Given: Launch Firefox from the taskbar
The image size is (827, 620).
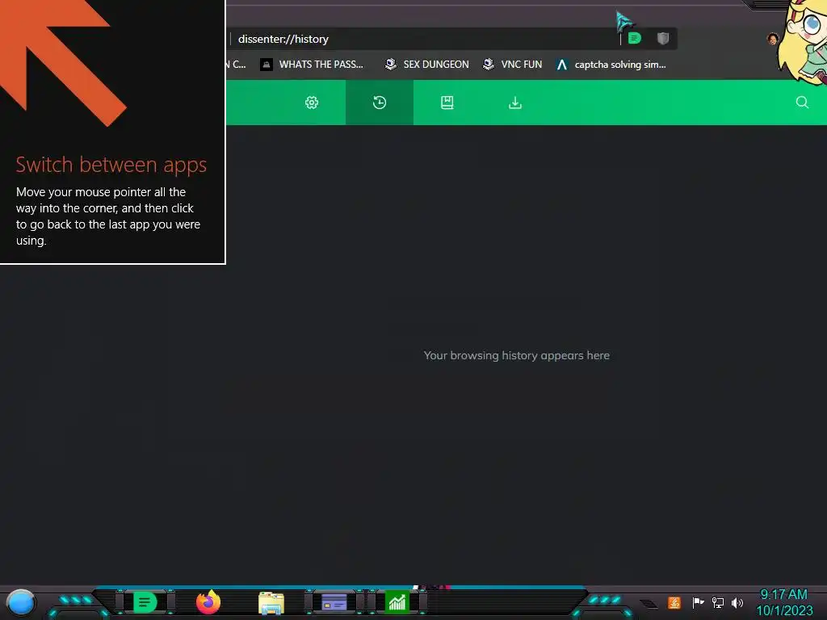Looking at the screenshot, I should 208,602.
